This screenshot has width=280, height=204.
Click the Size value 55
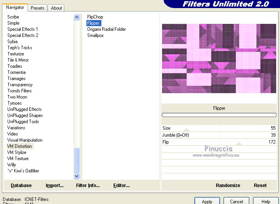(273, 128)
